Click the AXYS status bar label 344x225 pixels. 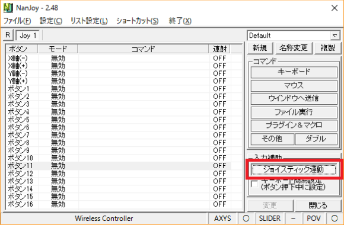tap(222, 218)
